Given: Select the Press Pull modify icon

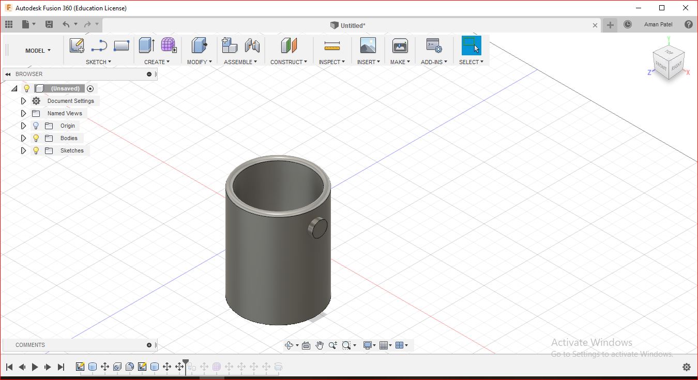Looking at the screenshot, I should click(x=199, y=45).
